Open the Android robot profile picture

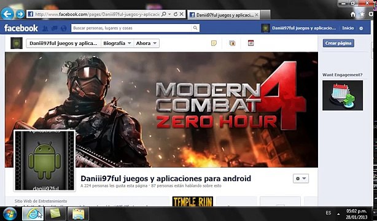pyautogui.click(x=44, y=160)
